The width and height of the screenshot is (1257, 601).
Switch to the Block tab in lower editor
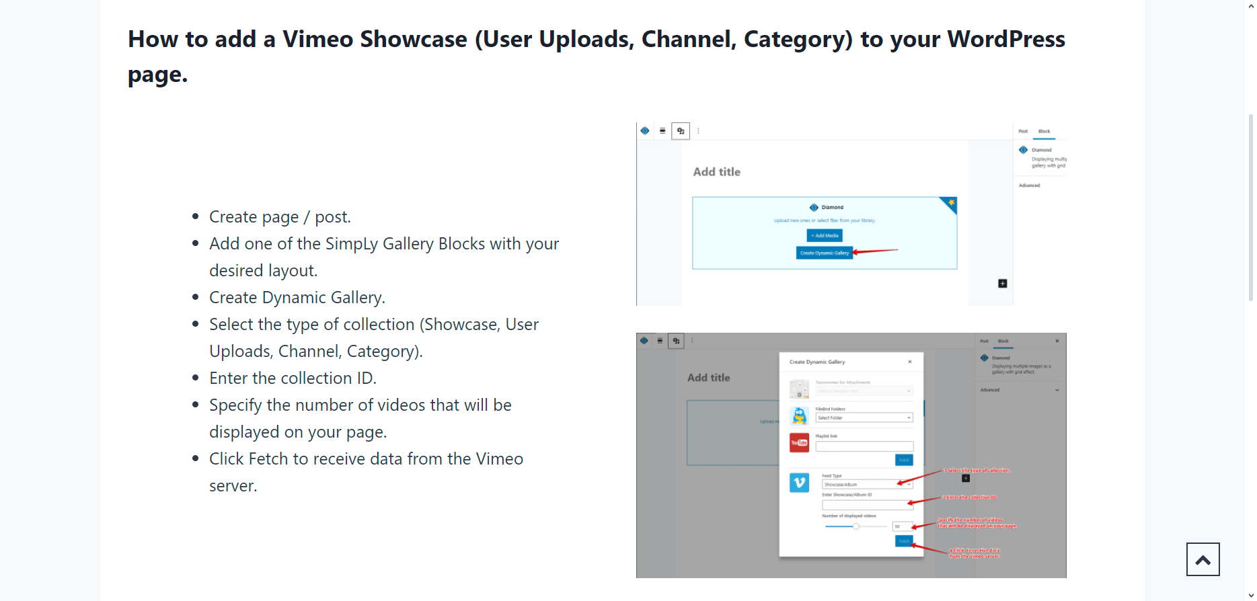(x=1003, y=341)
